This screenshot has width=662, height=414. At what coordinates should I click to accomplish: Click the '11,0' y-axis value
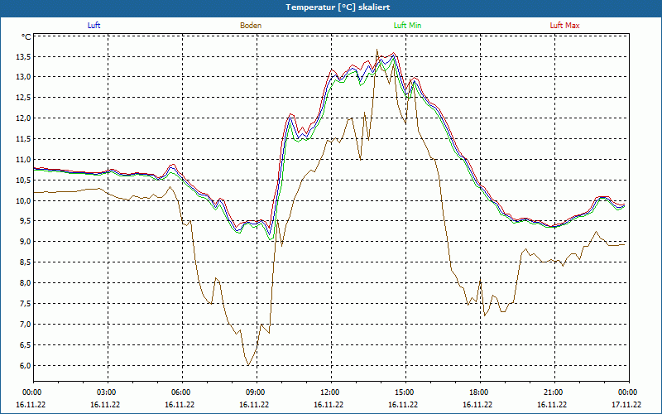[23, 160]
